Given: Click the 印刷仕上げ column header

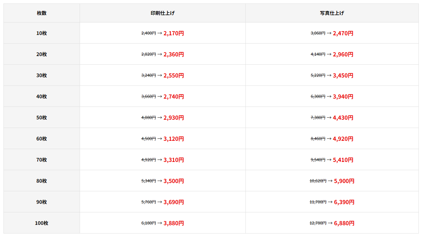Looking at the screenshot, I should tap(163, 13).
